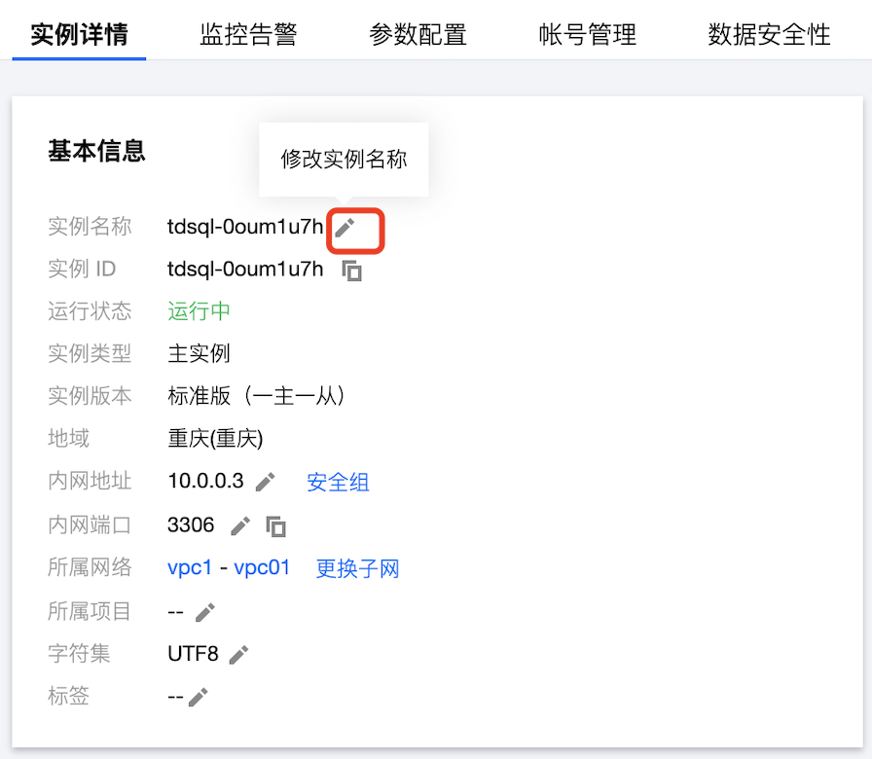Screen dimensions: 872x759
Task: Open the vpc1 network link
Action: click(x=190, y=567)
